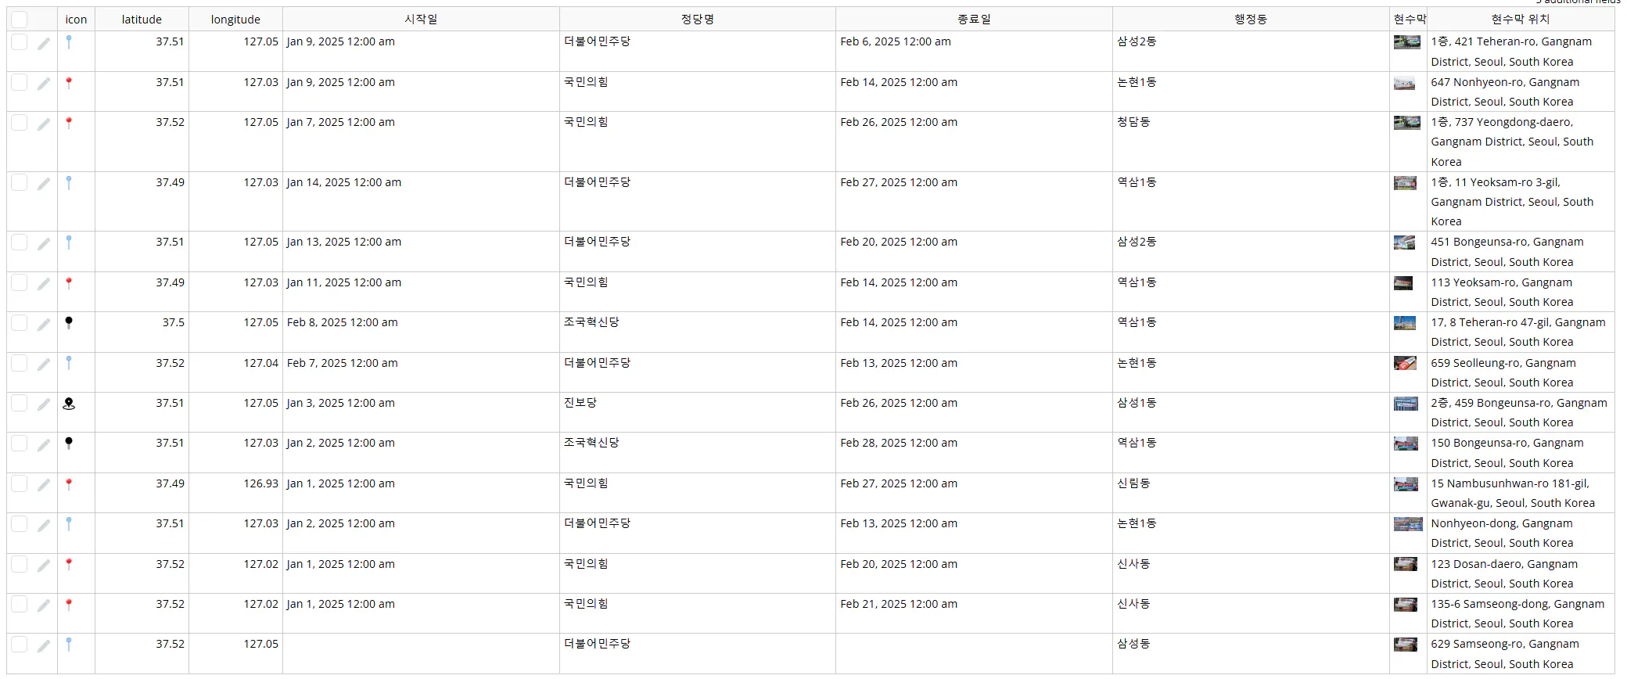
Task: Click the edit pencil on the first 삼성2동 row
Action: click(45, 41)
